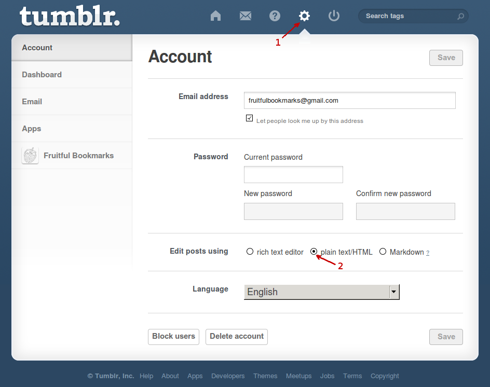Switch to the Dashboard settings section
This screenshot has width=490, height=387.
(42, 74)
